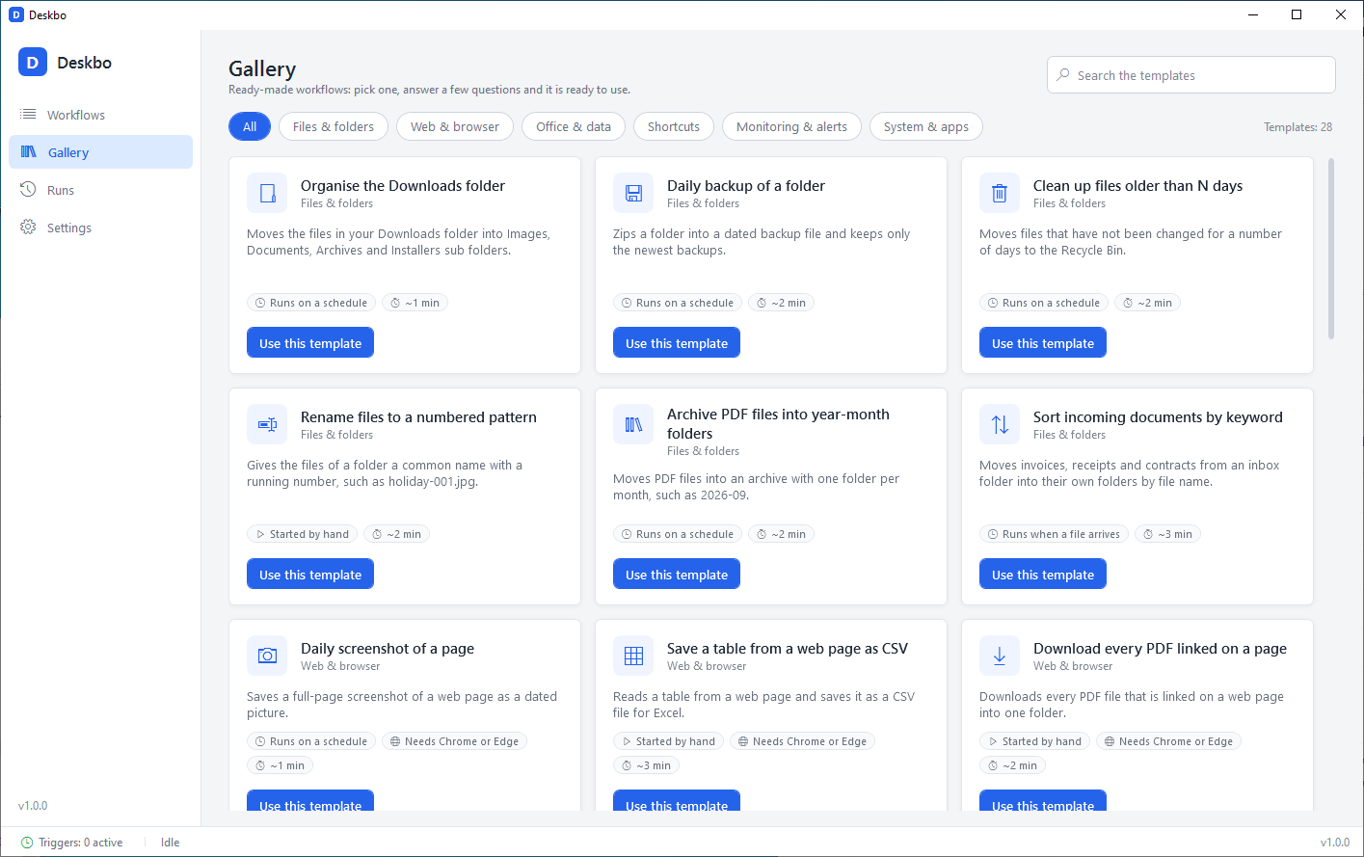Click the magnifier icon in template search
The width and height of the screenshot is (1364, 857).
1063,75
